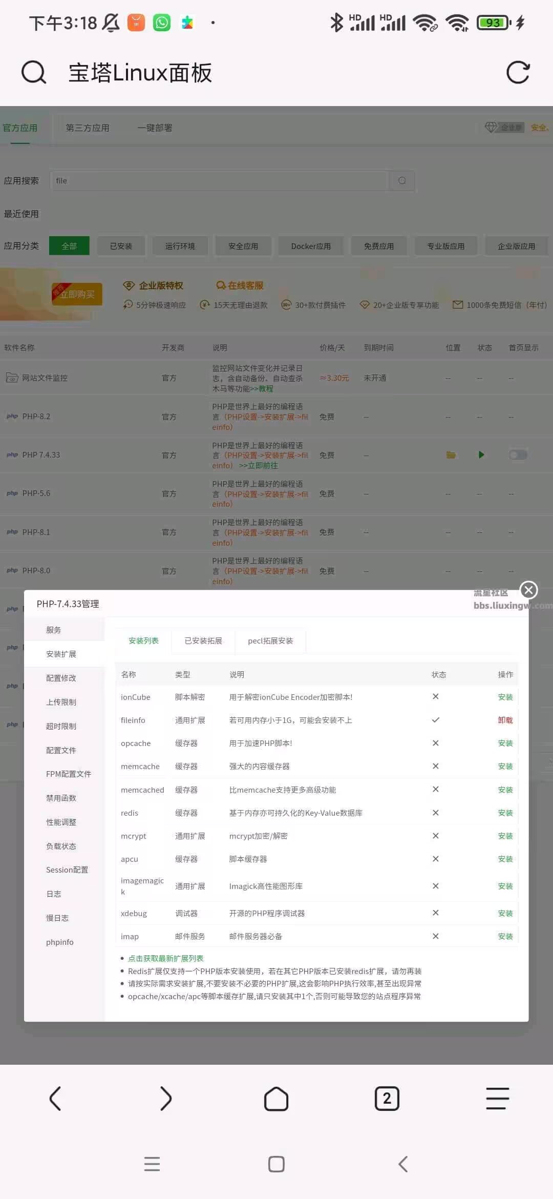Close the PHP-7.4.33 management dialog
The width and height of the screenshot is (553, 1199).
(x=528, y=590)
